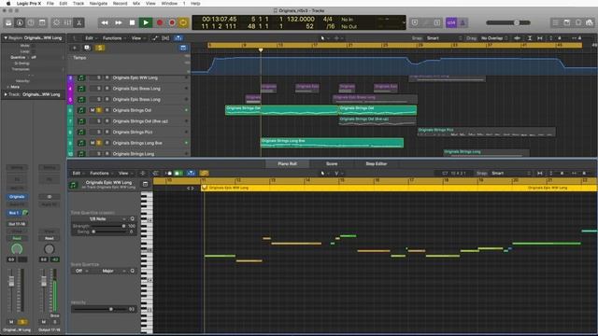Open Piano Roll Edit dropdown menu
This screenshot has width=598, height=336.
(78, 174)
